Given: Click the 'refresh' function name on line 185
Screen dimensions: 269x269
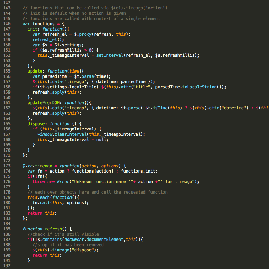Looking at the screenshot, I should coord(53,229).
